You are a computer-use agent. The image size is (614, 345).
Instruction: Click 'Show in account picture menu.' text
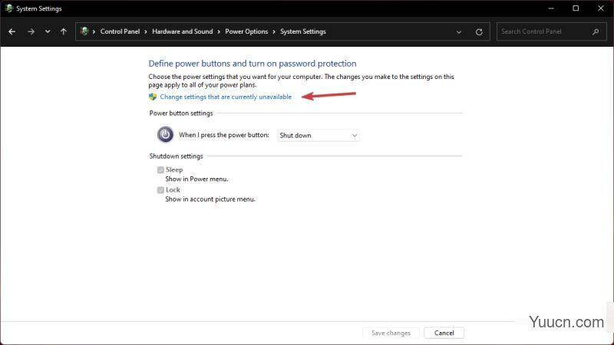coord(210,199)
